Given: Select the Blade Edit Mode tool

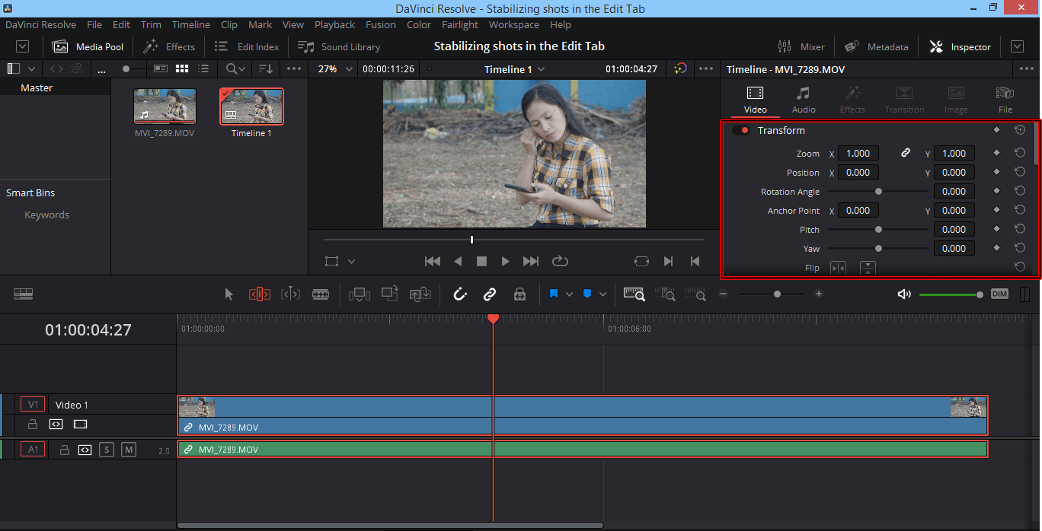Looking at the screenshot, I should 321,294.
